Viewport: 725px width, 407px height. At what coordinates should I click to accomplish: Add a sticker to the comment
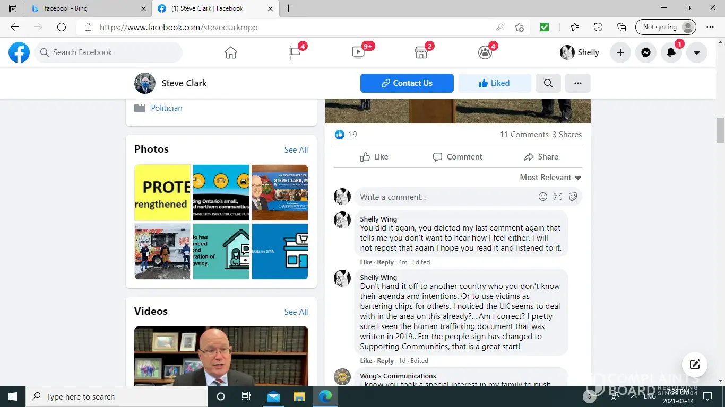(573, 197)
